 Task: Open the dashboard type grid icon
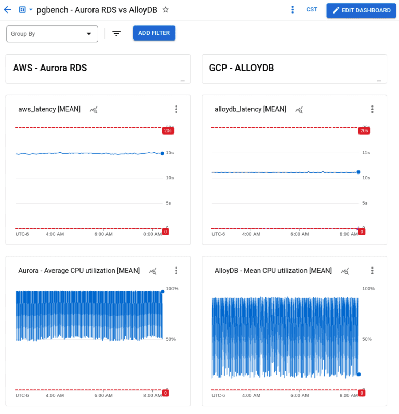click(22, 10)
